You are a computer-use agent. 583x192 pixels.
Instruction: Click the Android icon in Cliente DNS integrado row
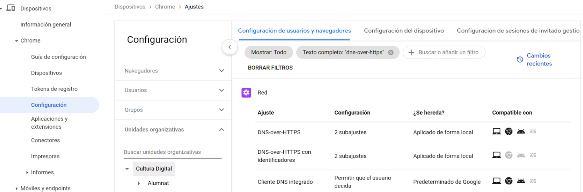[521, 181]
